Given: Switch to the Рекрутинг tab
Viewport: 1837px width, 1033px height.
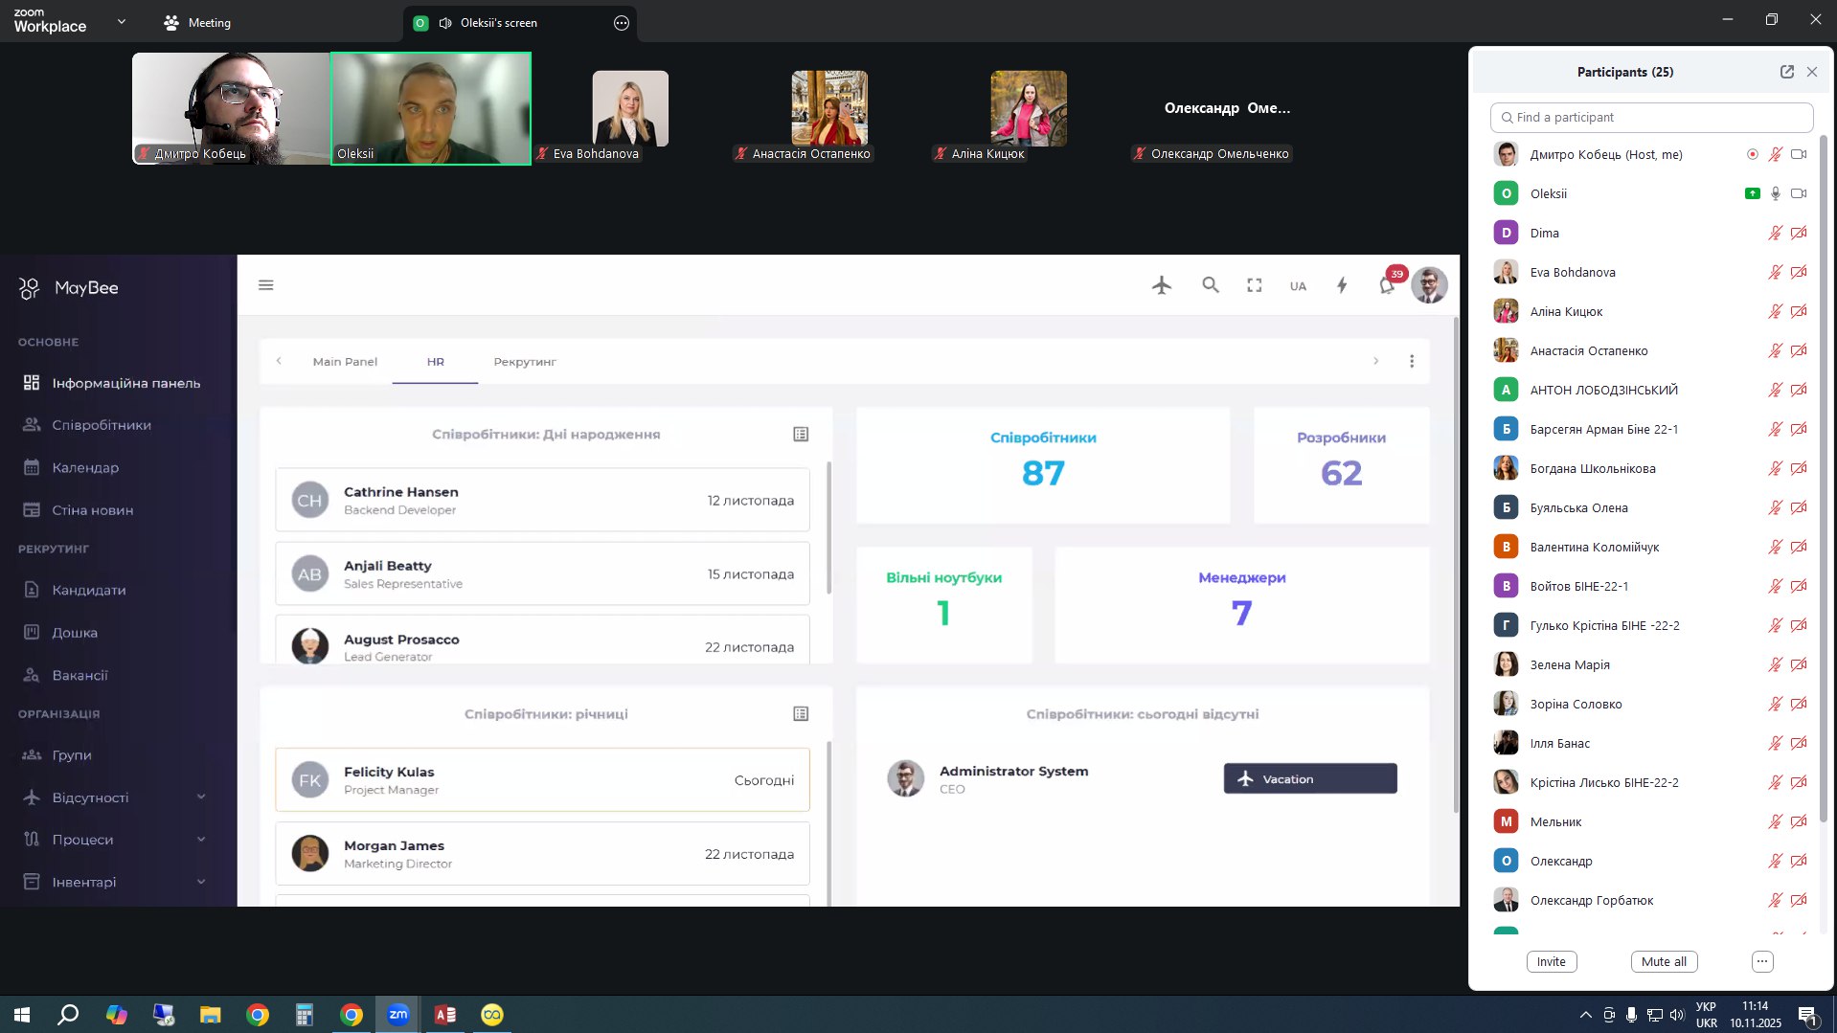Looking at the screenshot, I should pyautogui.click(x=524, y=362).
